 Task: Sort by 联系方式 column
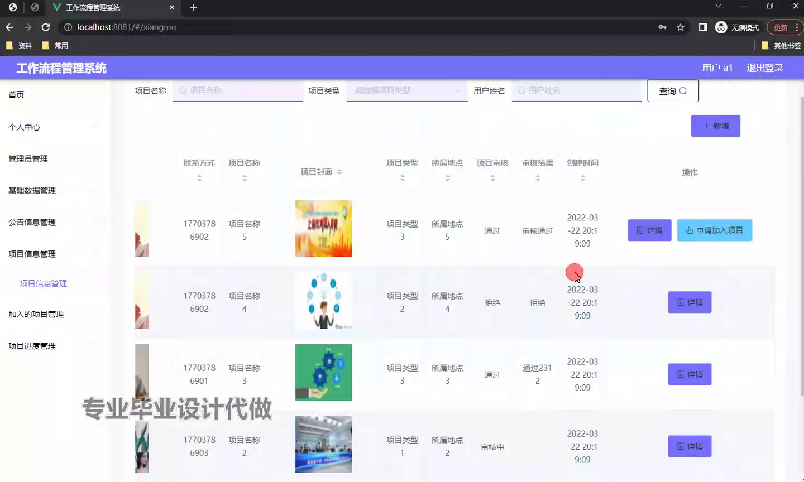199,178
